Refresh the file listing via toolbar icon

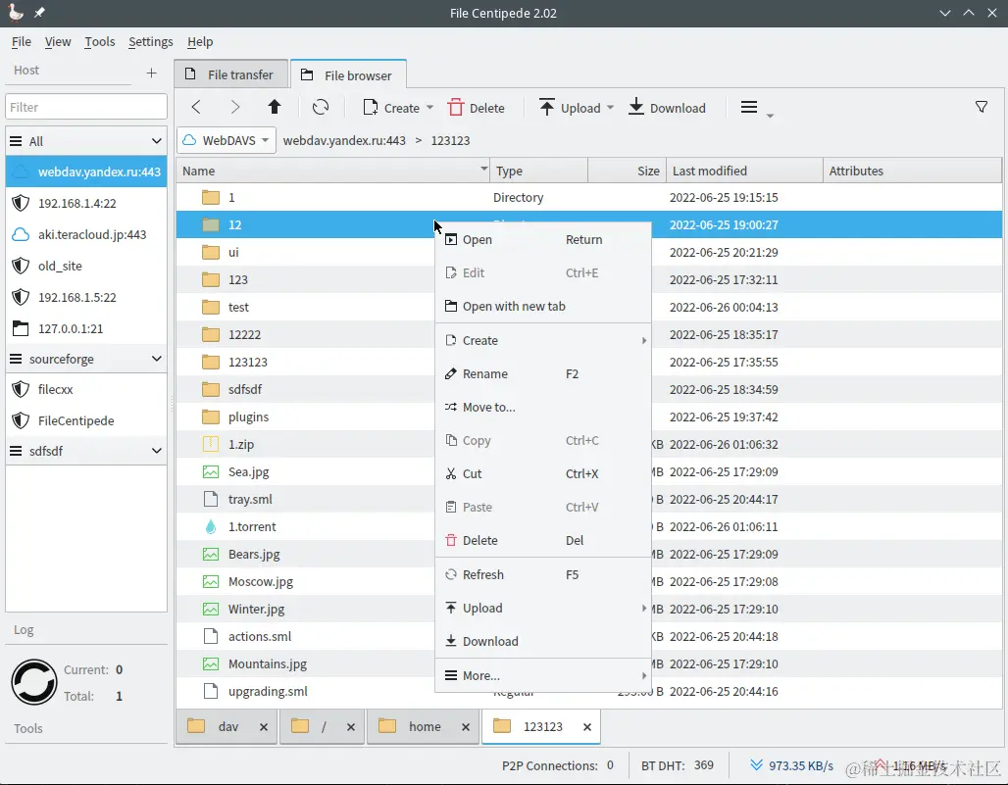320,107
